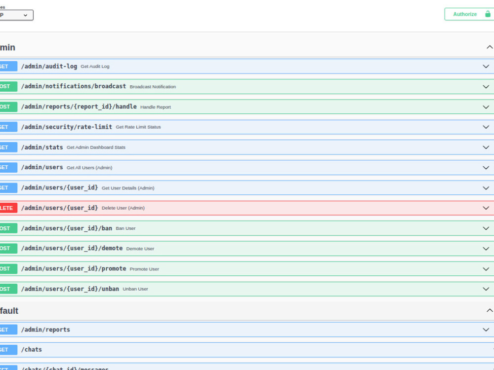Open /admin/users/{user_id}/unban path

pyautogui.click(x=70, y=289)
